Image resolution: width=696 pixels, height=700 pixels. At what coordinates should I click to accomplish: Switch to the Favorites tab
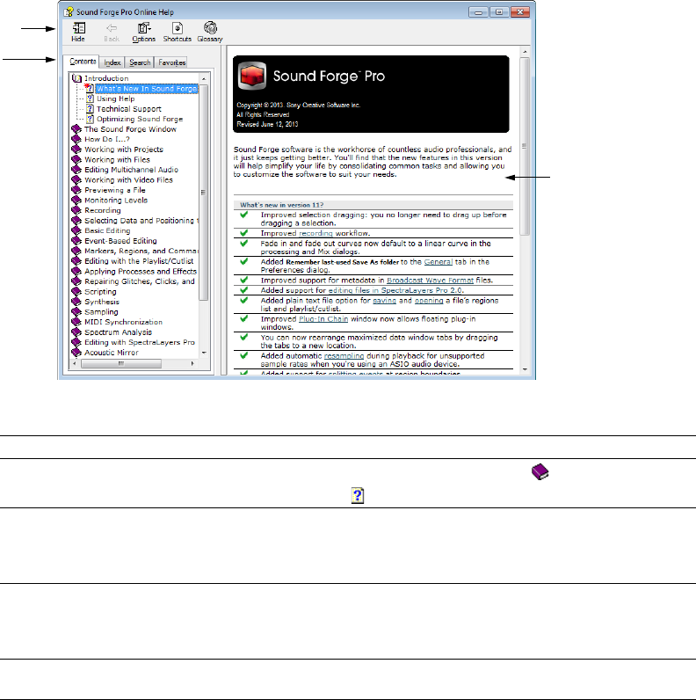pyautogui.click(x=171, y=62)
